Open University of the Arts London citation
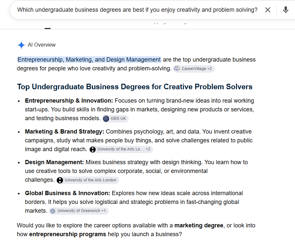 (x=88, y=180)
